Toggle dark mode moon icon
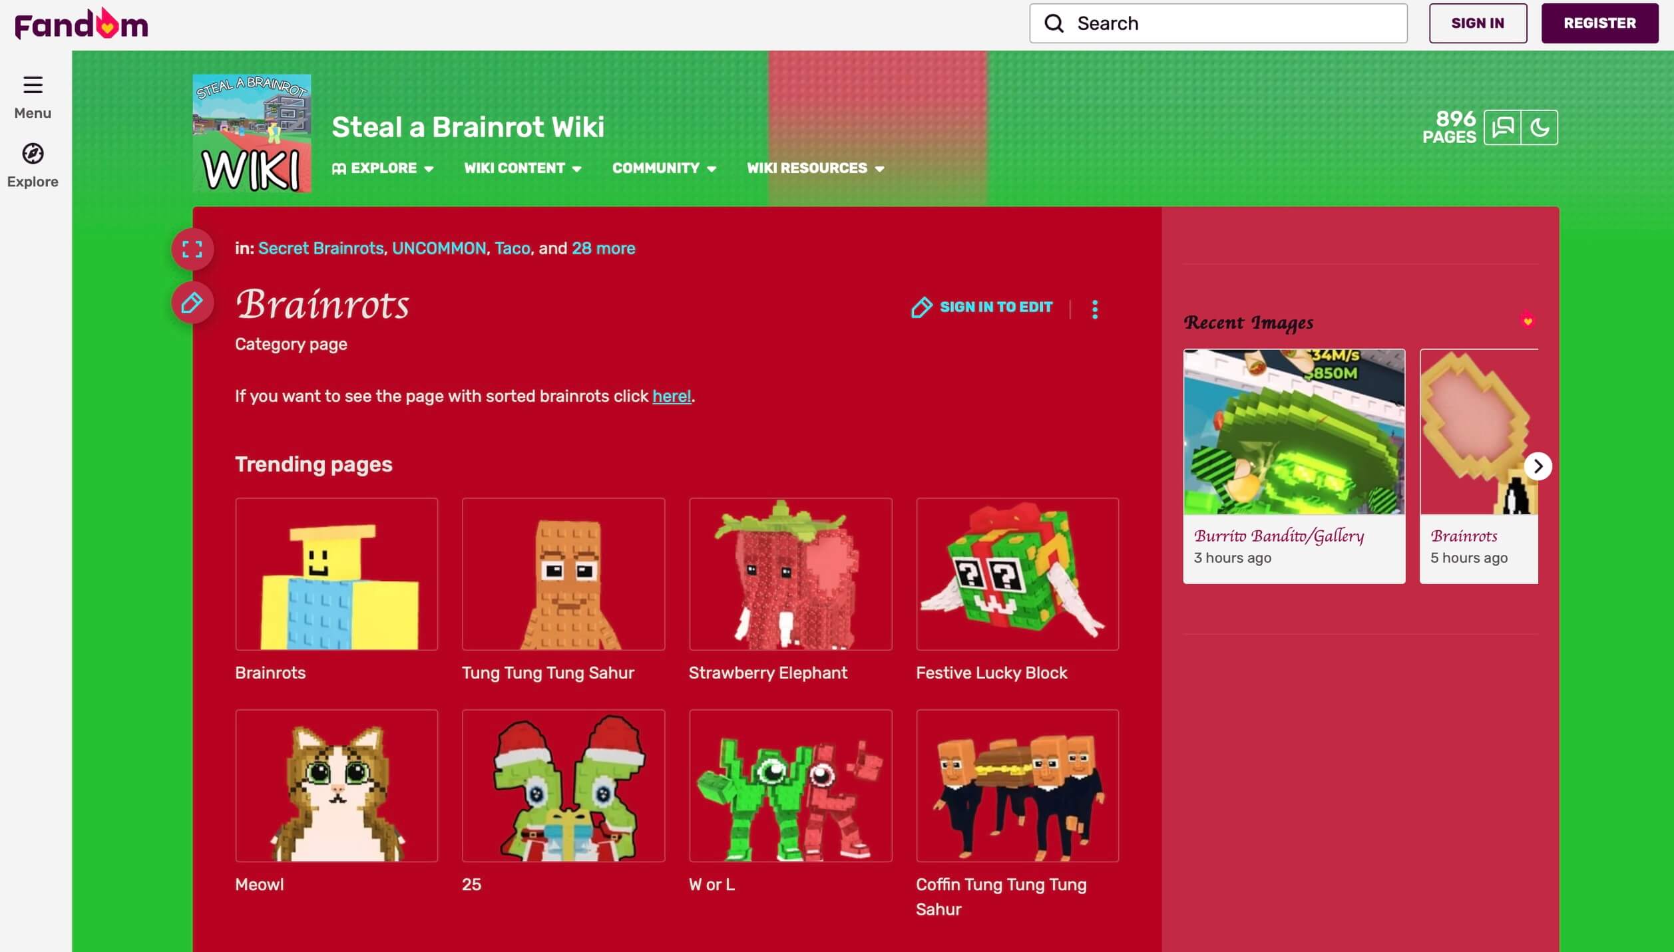This screenshot has width=1674, height=952. click(x=1540, y=127)
